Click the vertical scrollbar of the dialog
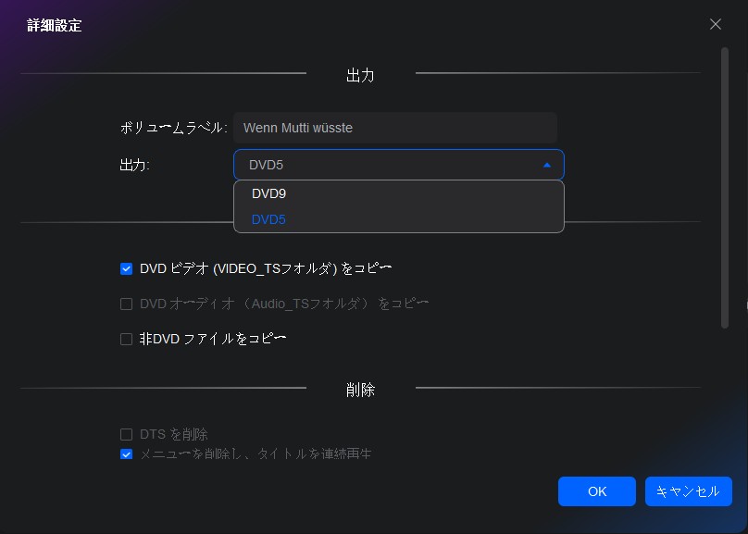The width and height of the screenshot is (748, 534). (x=725, y=188)
